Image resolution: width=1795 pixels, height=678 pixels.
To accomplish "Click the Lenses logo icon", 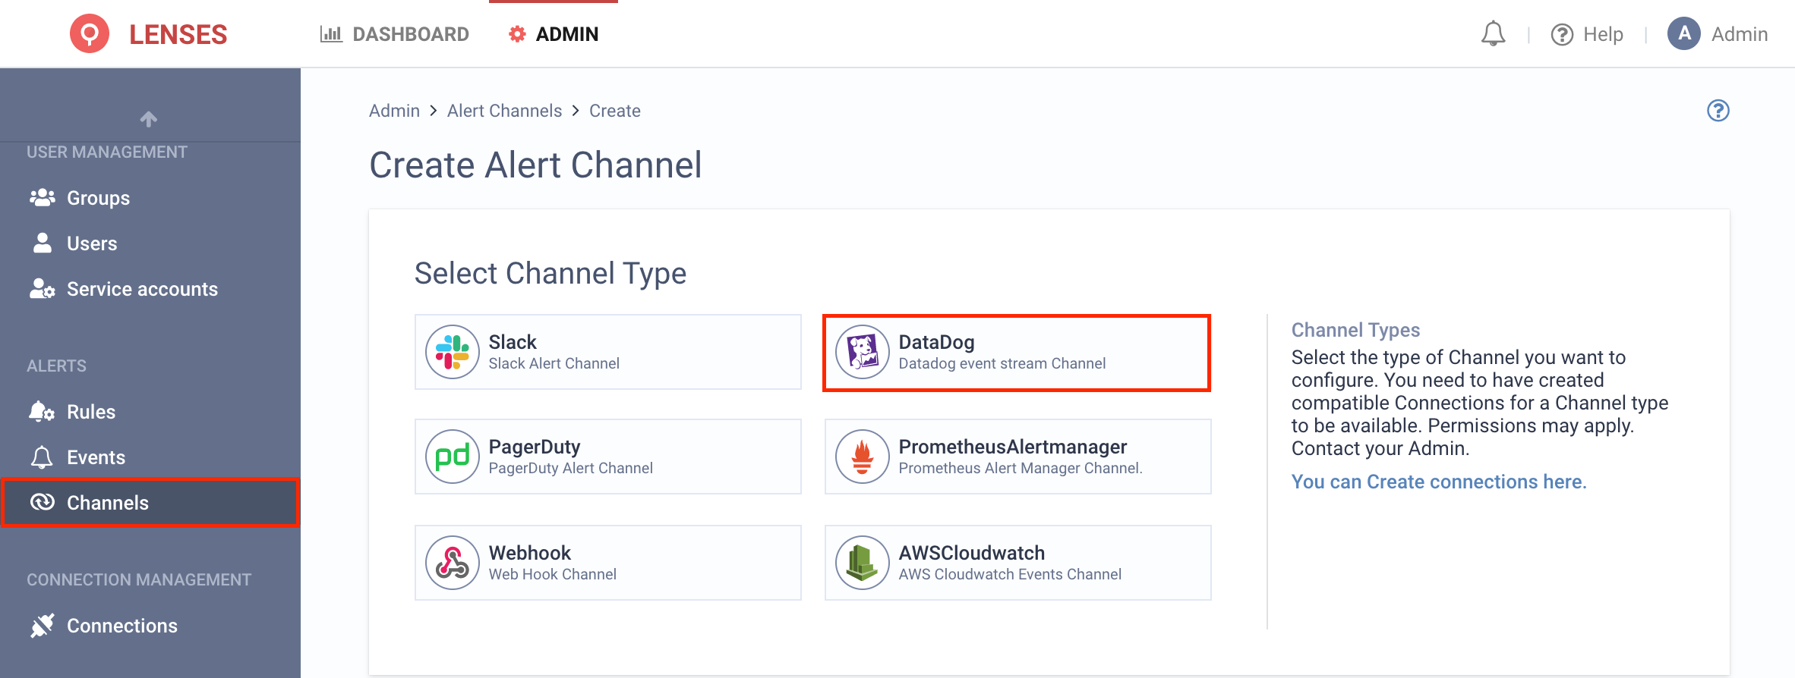I will coord(90,34).
